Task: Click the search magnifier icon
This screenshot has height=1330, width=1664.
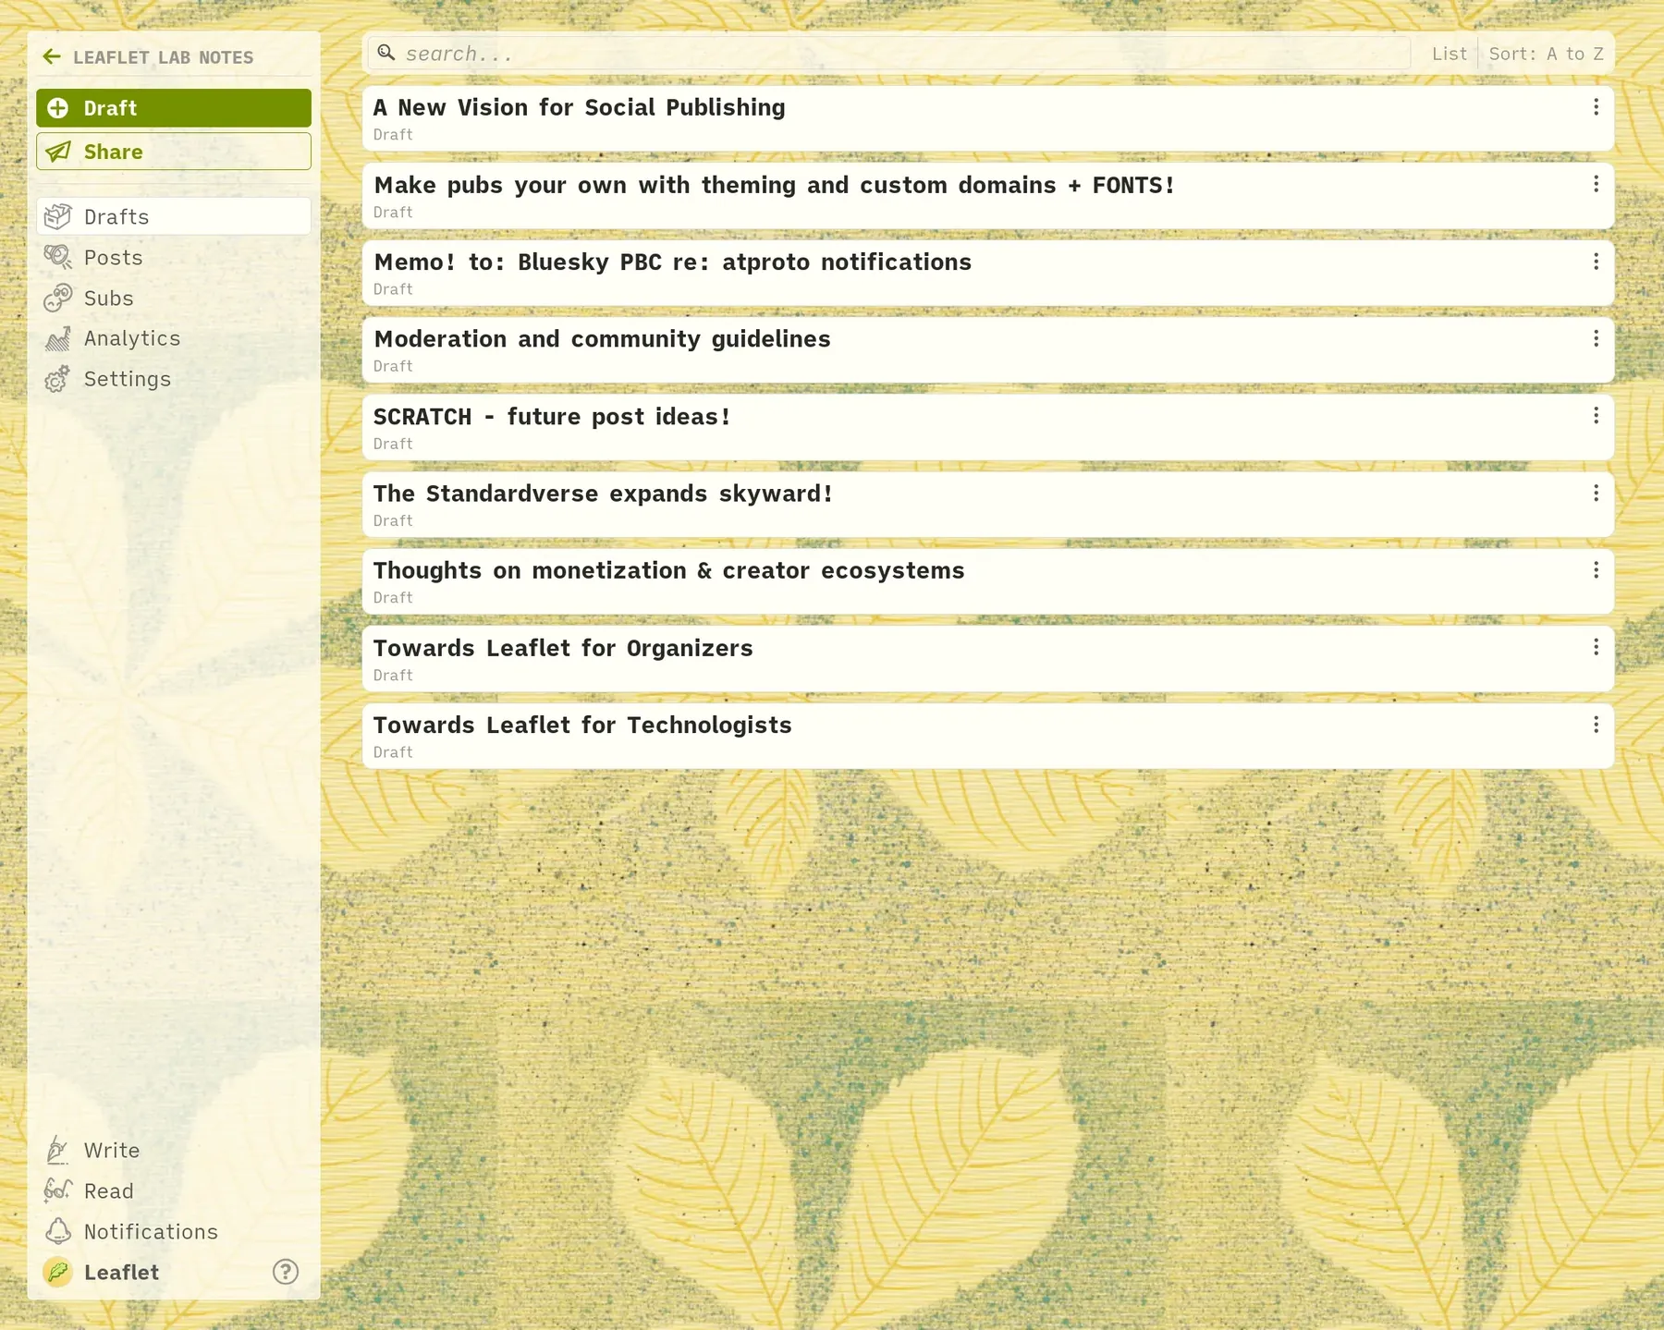Action: [386, 53]
